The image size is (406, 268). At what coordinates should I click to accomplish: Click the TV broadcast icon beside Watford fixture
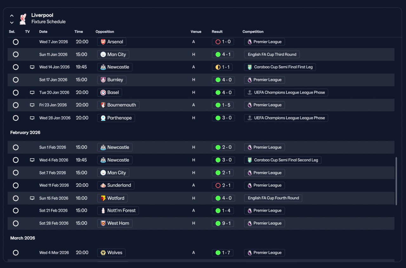point(32,198)
